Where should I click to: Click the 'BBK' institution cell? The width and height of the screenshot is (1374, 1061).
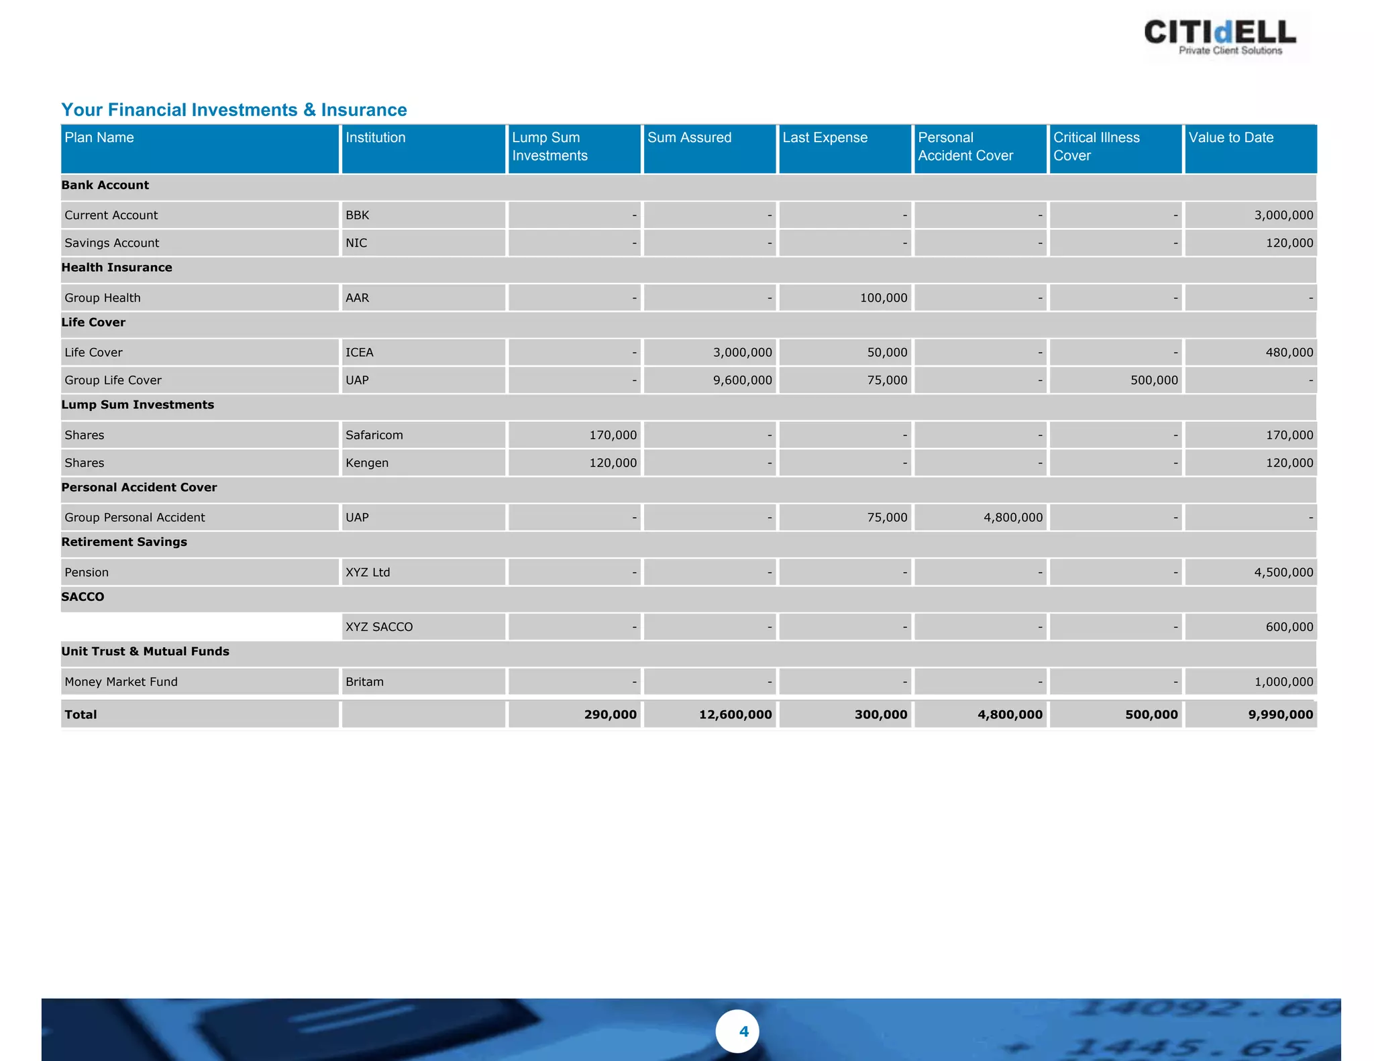[x=423, y=215]
